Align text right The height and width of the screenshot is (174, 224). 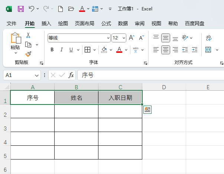(175, 50)
